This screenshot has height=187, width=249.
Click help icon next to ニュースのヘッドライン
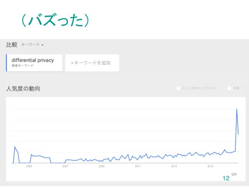coord(221,88)
